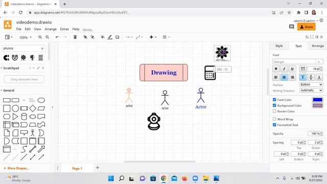
Task: Open the Edit menu
Action: 28,29
